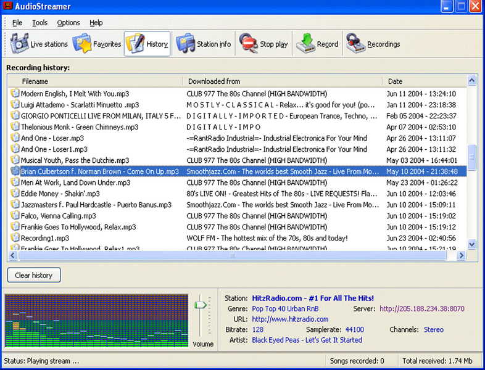Image resolution: width=485 pixels, height=370 pixels.
Task: Sort by Downloaded from column header
Action: coord(282,81)
